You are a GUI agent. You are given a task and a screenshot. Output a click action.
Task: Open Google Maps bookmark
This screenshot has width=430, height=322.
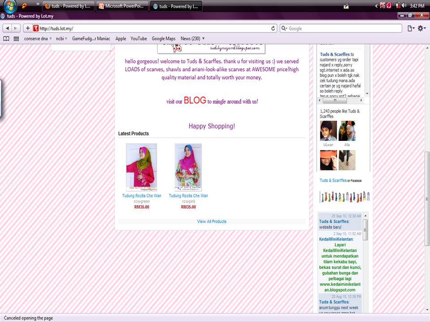[x=163, y=38]
